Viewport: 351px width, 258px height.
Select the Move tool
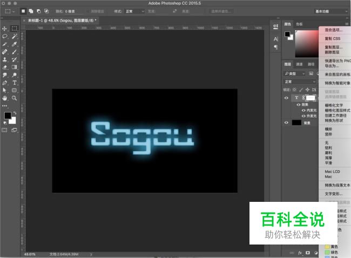(x=4, y=29)
